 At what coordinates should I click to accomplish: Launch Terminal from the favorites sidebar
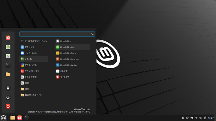[x=8, y=65]
